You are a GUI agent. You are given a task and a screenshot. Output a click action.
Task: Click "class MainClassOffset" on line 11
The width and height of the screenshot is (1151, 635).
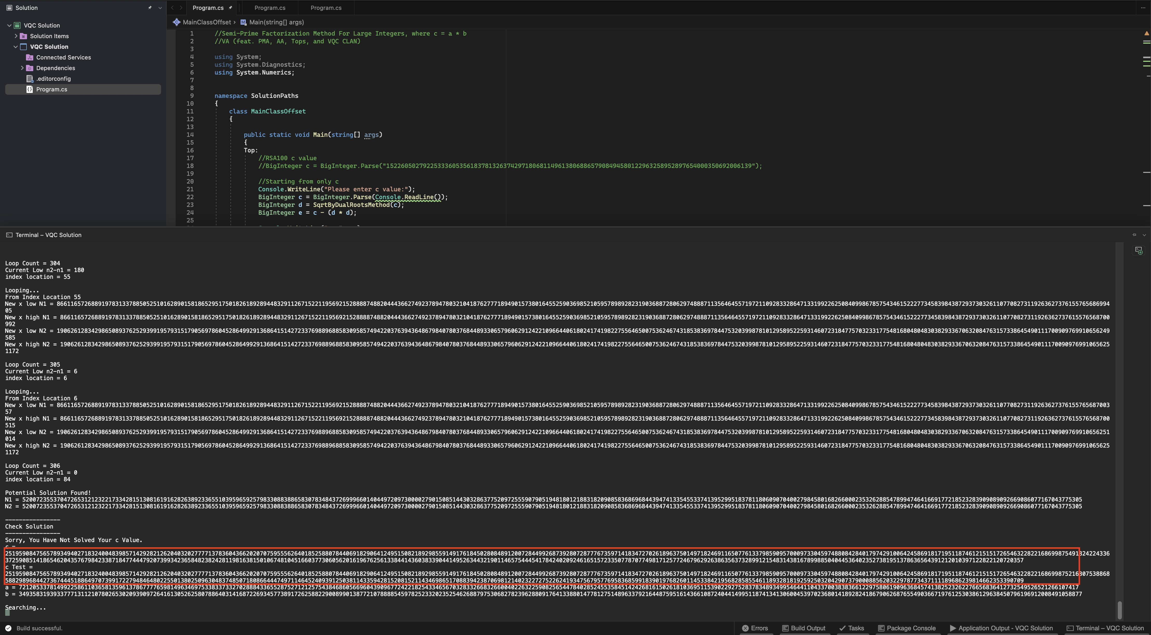267,111
